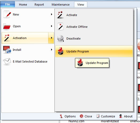Click the Customize button

tap(106, 116)
